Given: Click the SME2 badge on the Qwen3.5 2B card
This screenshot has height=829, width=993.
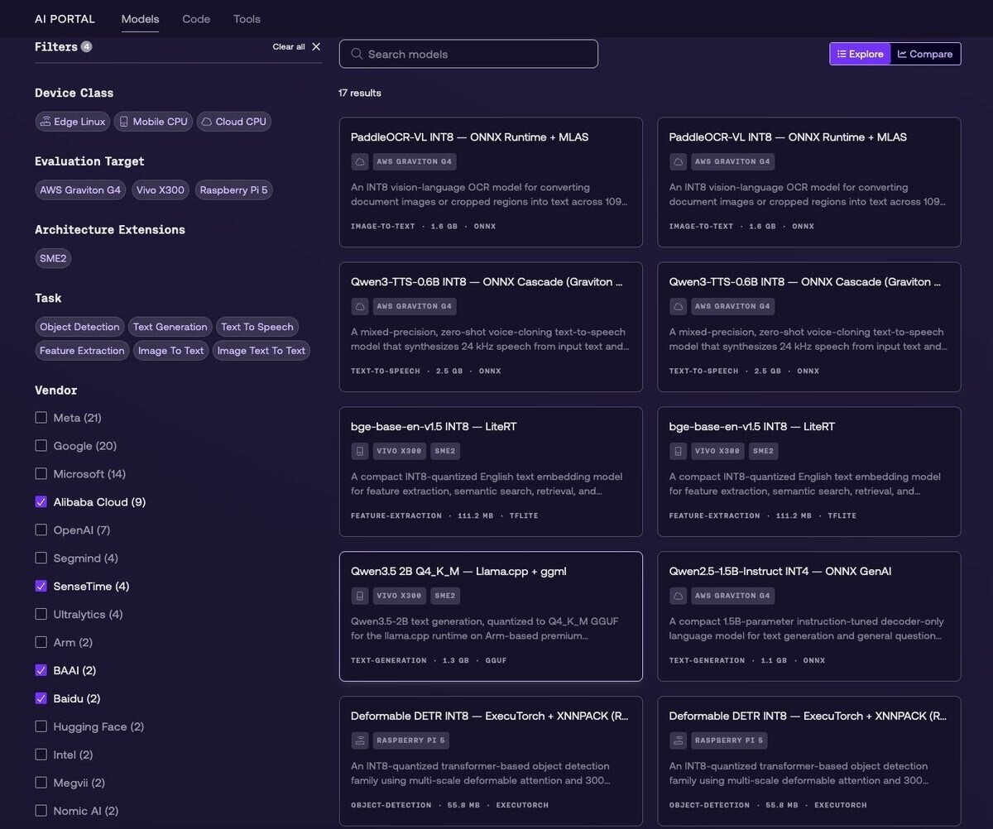Looking at the screenshot, I should coord(445,596).
